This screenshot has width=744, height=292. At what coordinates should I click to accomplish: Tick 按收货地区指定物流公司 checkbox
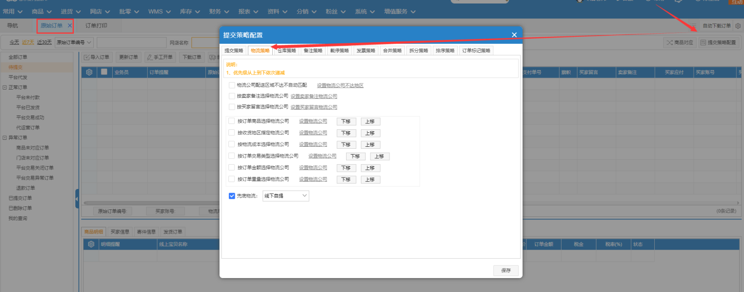(231, 133)
